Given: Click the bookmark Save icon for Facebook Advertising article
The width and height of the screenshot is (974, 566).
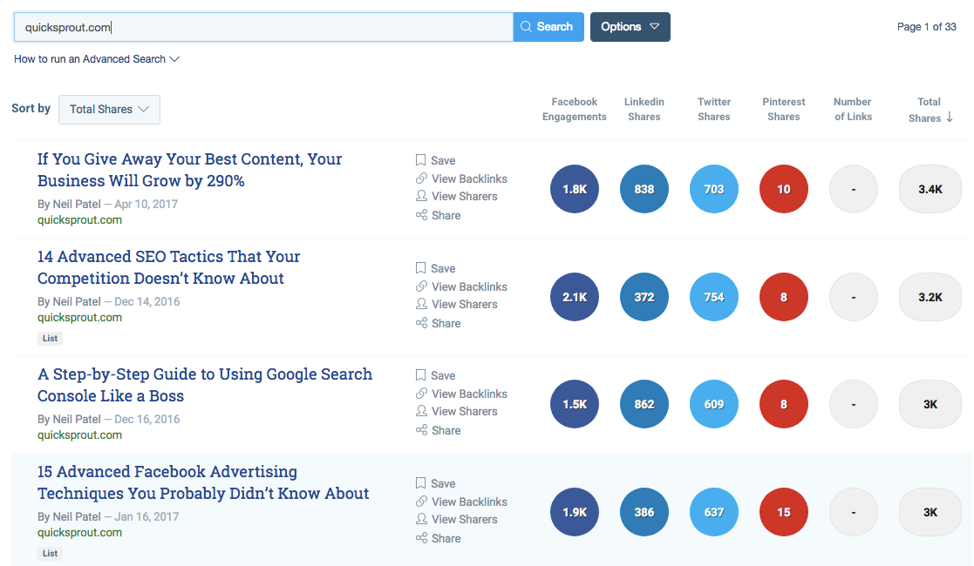Looking at the screenshot, I should click(421, 483).
